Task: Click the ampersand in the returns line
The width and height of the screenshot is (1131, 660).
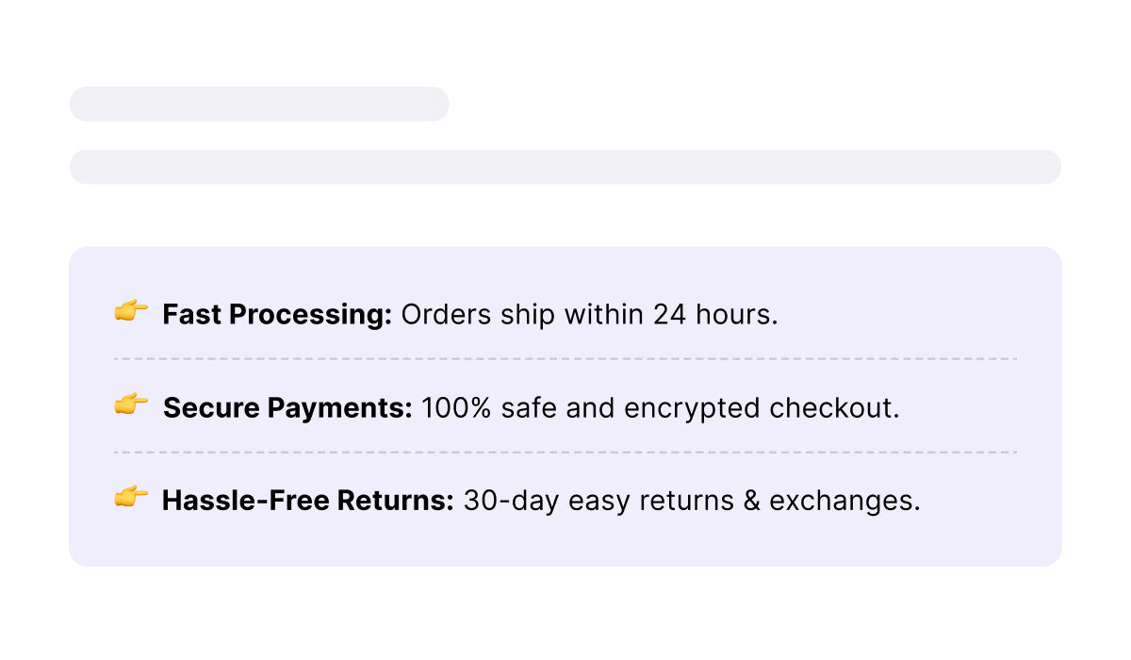Action: pos(751,502)
